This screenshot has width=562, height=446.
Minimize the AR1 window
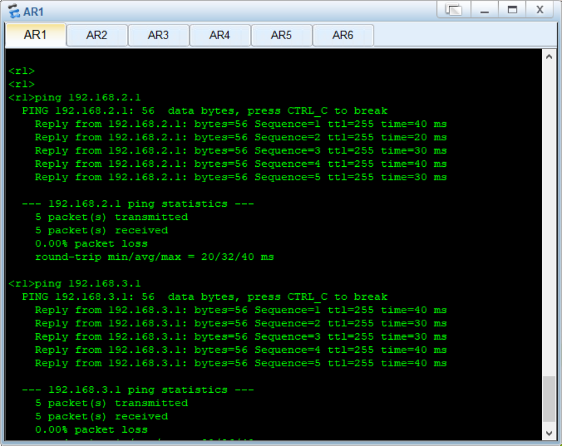coord(485,9)
